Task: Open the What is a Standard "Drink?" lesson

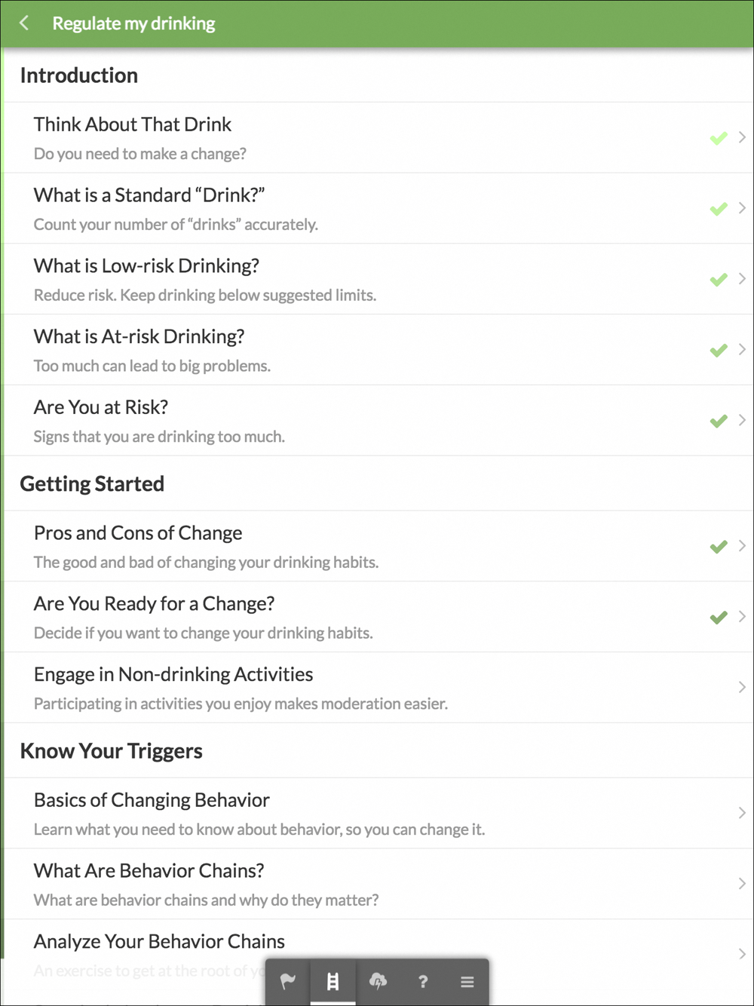Action: click(149, 195)
